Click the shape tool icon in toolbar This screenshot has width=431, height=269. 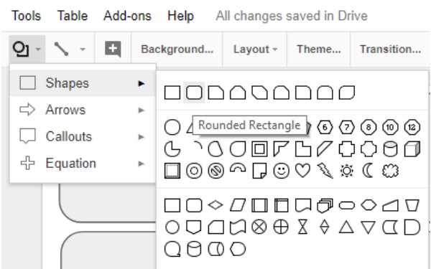click(x=21, y=49)
